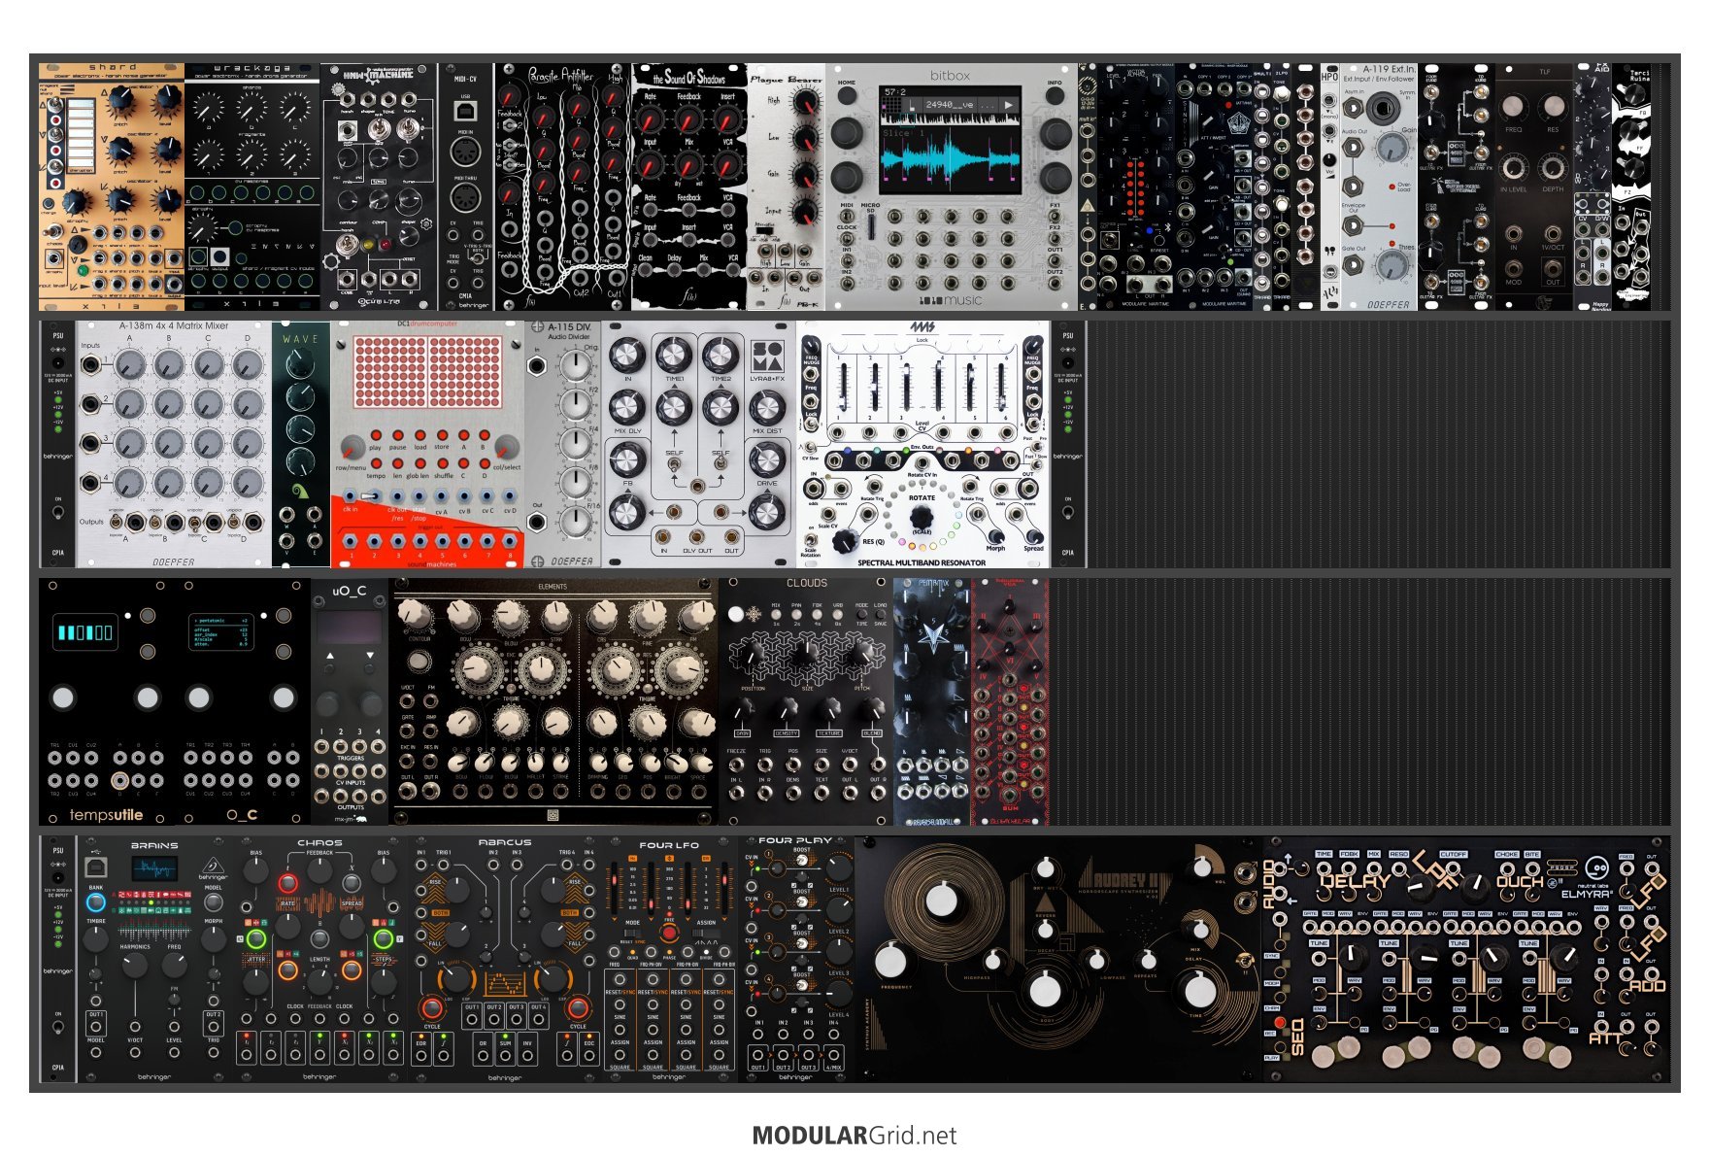Open the HMW Machine module
Image resolution: width=1710 pixels, height=1156 pixels.
379,187
